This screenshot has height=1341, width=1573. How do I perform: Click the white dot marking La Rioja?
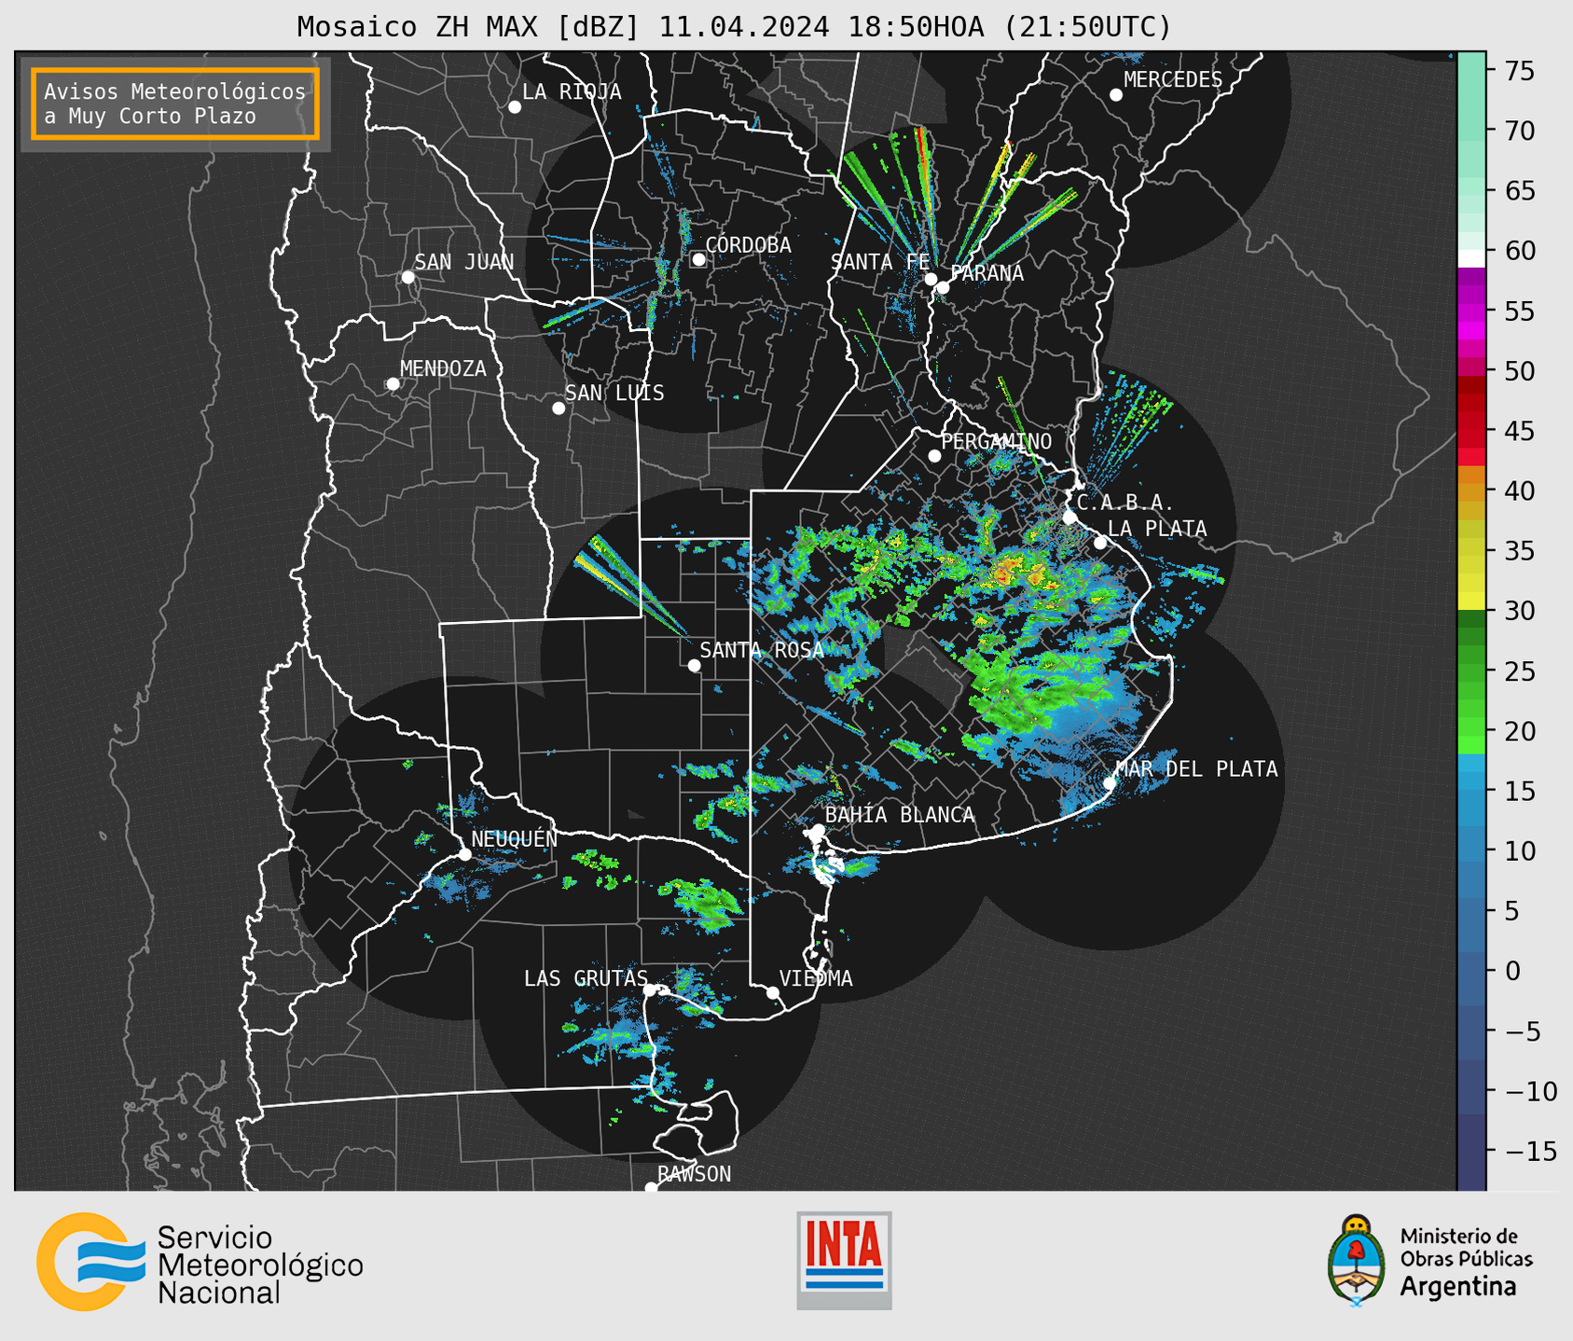pos(515,107)
